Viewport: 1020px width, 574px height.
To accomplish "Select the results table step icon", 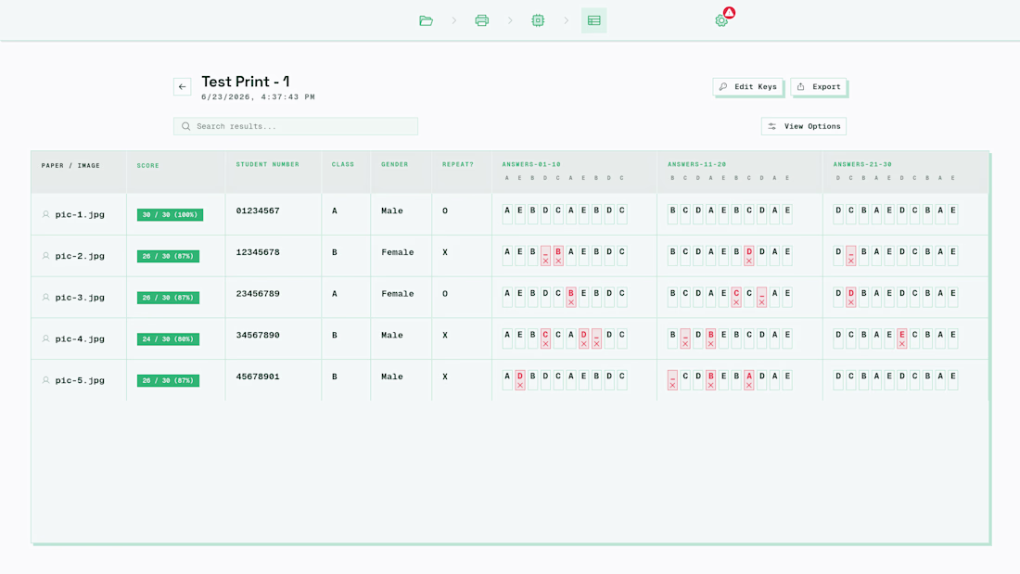I will point(593,20).
